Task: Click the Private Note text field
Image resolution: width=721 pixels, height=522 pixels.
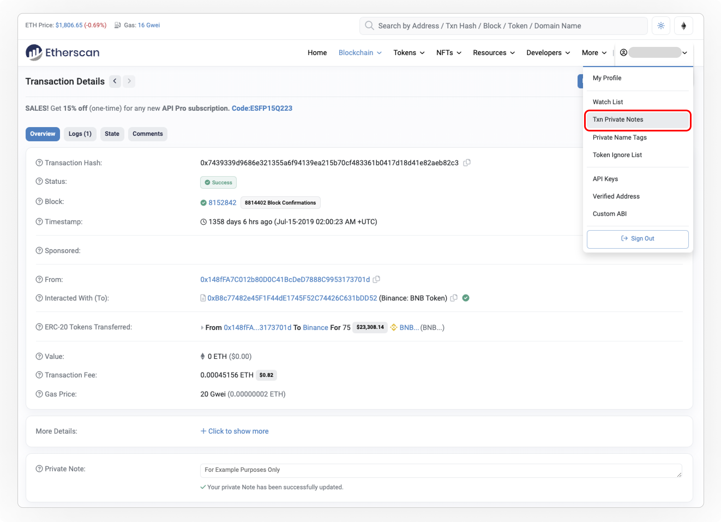Action: tap(440, 470)
